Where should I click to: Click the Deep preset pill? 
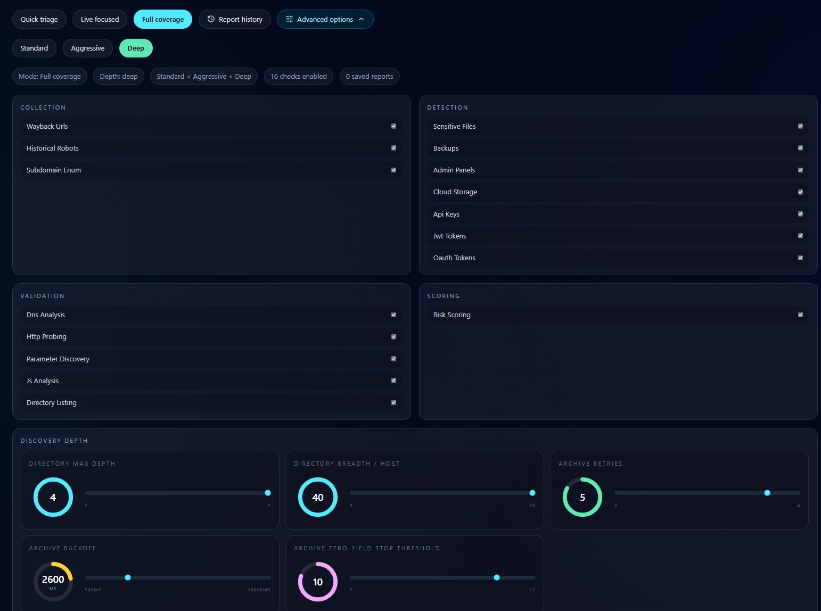[x=136, y=48]
